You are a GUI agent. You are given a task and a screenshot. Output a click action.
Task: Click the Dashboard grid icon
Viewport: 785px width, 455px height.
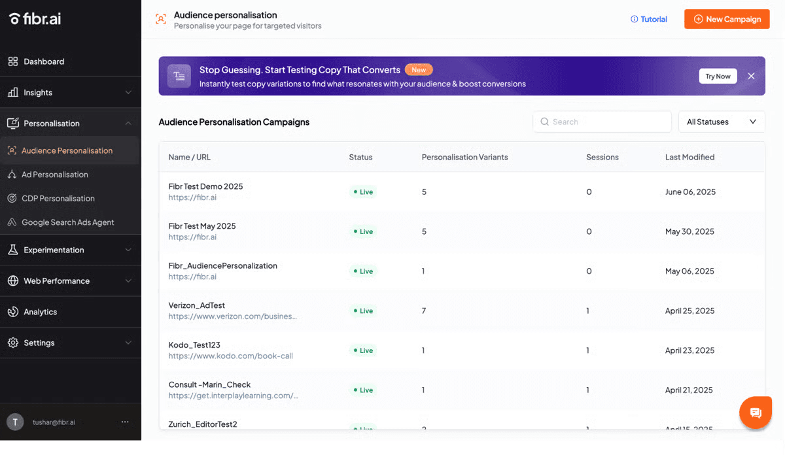point(13,61)
